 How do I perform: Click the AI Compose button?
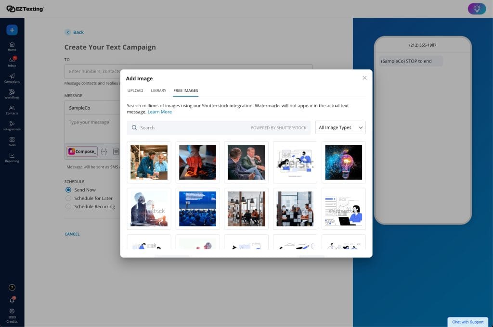tap(82, 151)
